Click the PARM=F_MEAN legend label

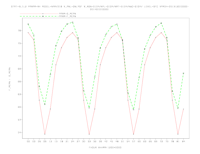tap(67, 16)
